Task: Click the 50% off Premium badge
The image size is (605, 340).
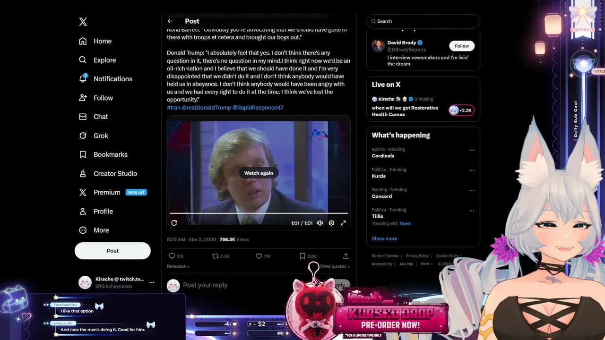Action: point(136,192)
